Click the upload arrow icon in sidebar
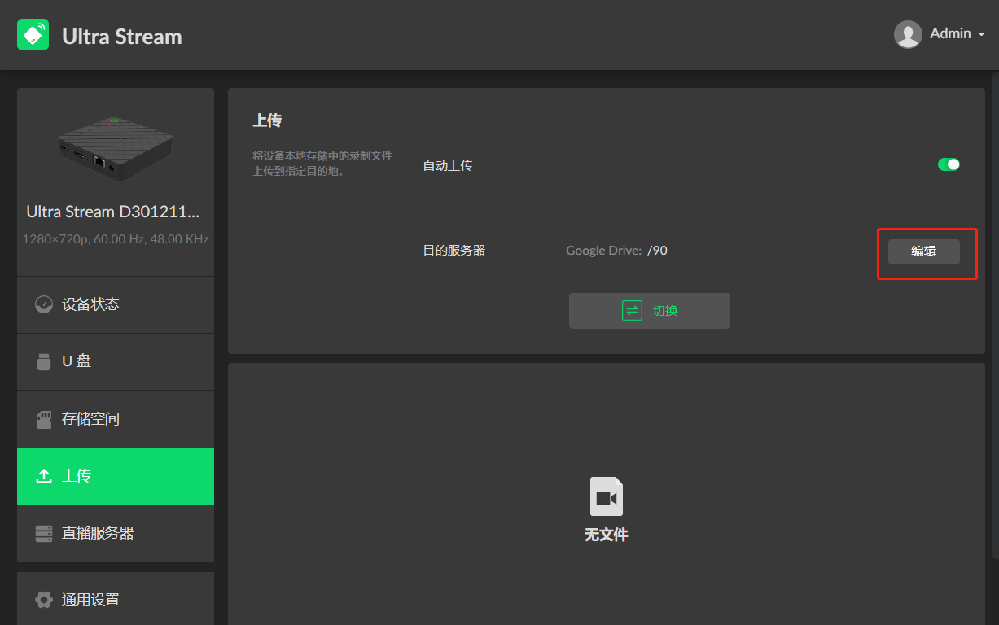999x625 pixels. coord(44,476)
